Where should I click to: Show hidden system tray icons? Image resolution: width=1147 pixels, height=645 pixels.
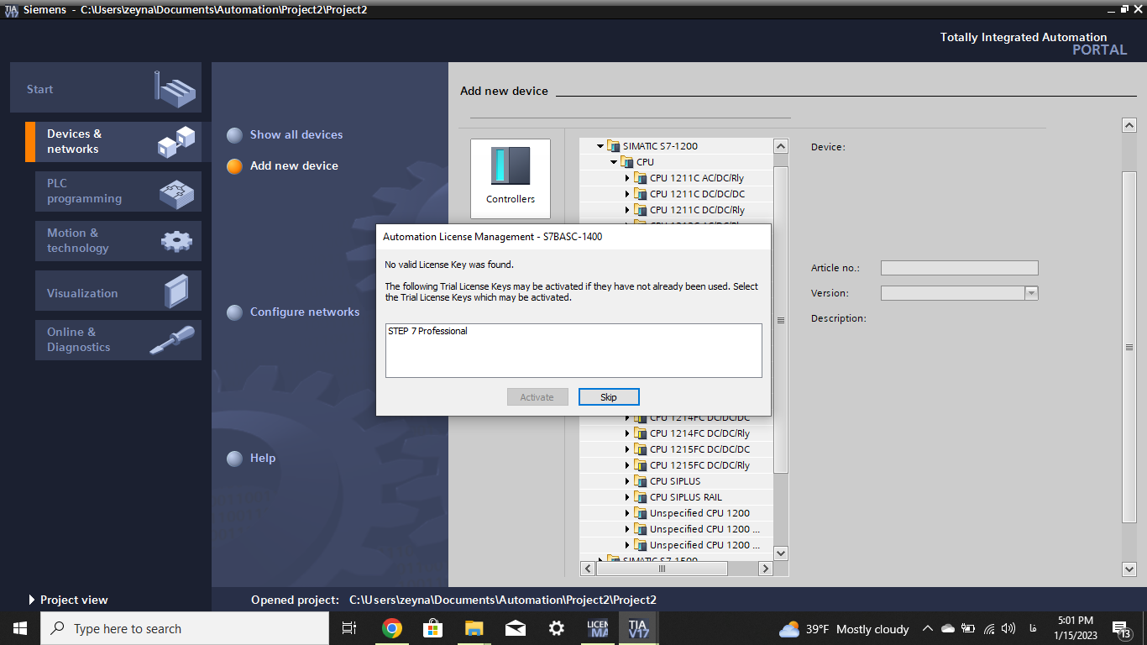coord(928,628)
